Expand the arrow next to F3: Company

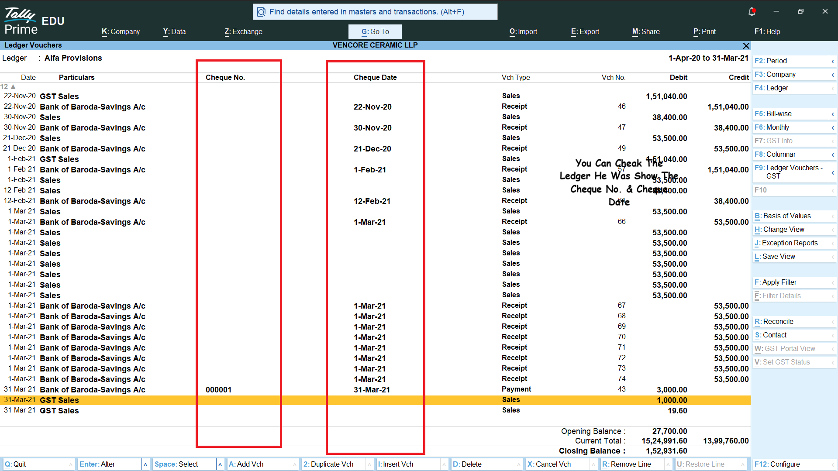click(x=833, y=75)
